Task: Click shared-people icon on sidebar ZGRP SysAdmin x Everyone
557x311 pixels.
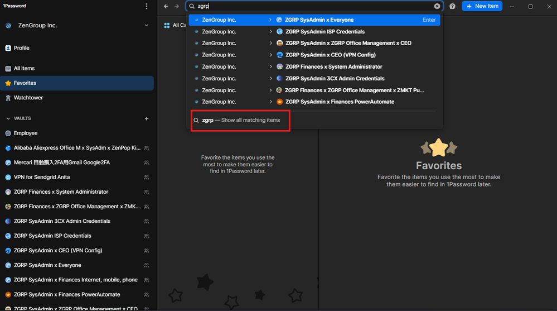Action: tap(146, 265)
